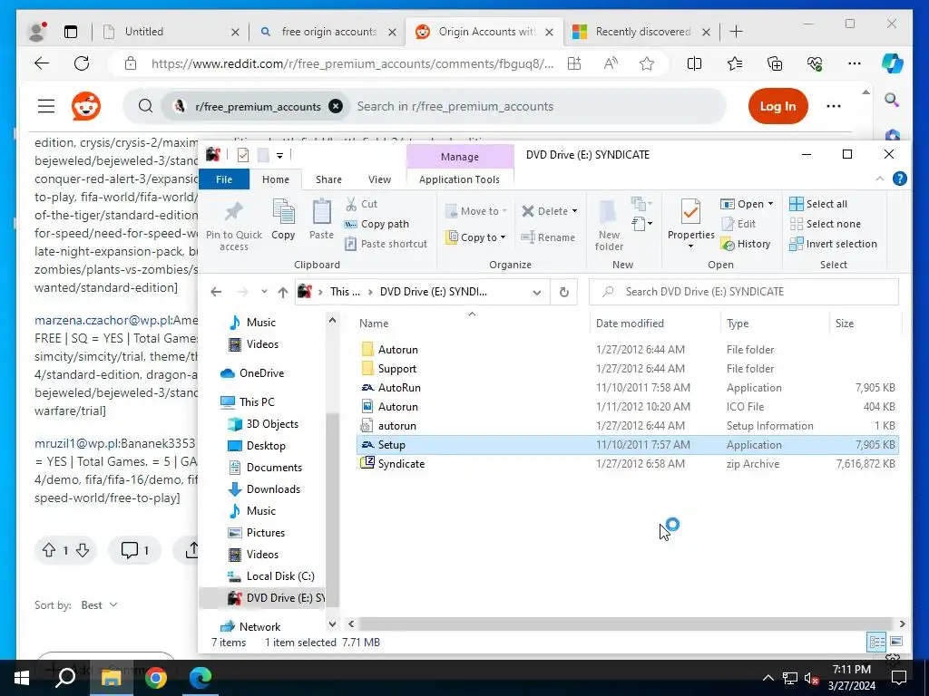Select the Support folder
Viewport: 929px width, 696px height.
(x=628, y=369)
